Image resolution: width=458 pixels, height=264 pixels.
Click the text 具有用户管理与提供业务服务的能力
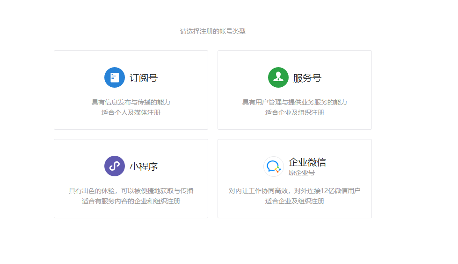(294, 102)
